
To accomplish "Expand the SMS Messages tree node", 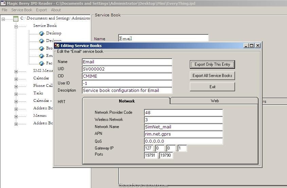I will [16, 72].
